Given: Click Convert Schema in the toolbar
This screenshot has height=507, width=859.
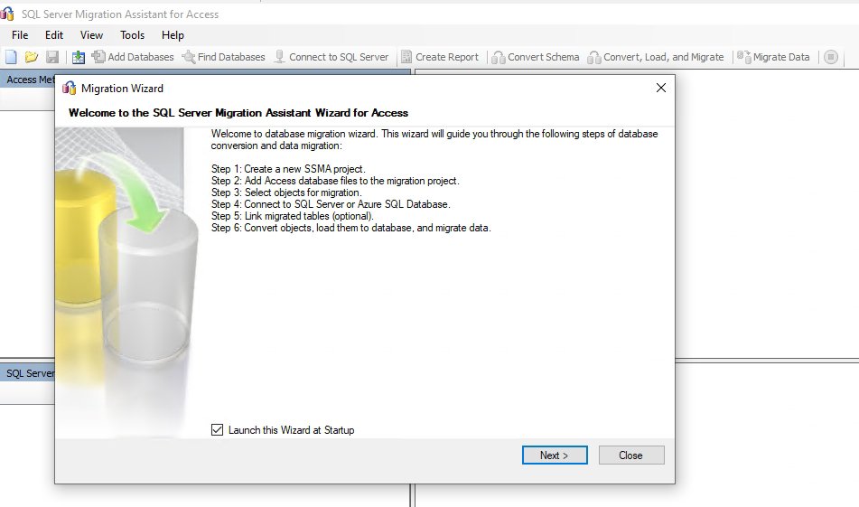Looking at the screenshot, I should click(x=536, y=57).
